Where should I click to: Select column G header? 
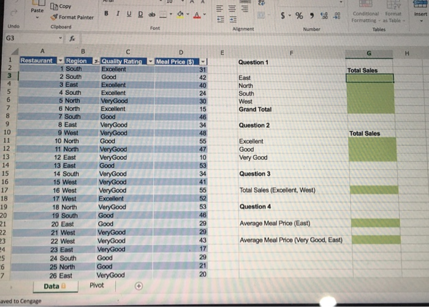click(x=369, y=53)
